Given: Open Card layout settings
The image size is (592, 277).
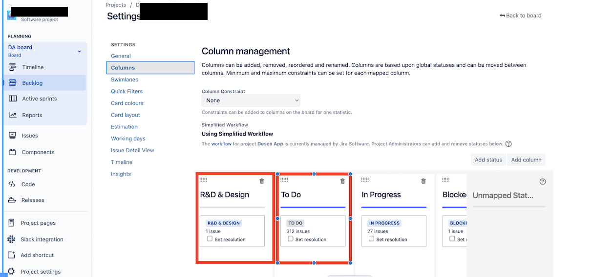Looking at the screenshot, I should click(126, 115).
